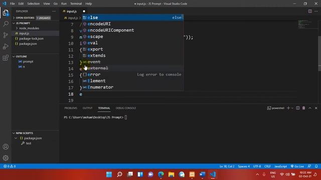Open File Explorer from taskbar
This screenshot has height=180, width=321.
click(x=172, y=174)
